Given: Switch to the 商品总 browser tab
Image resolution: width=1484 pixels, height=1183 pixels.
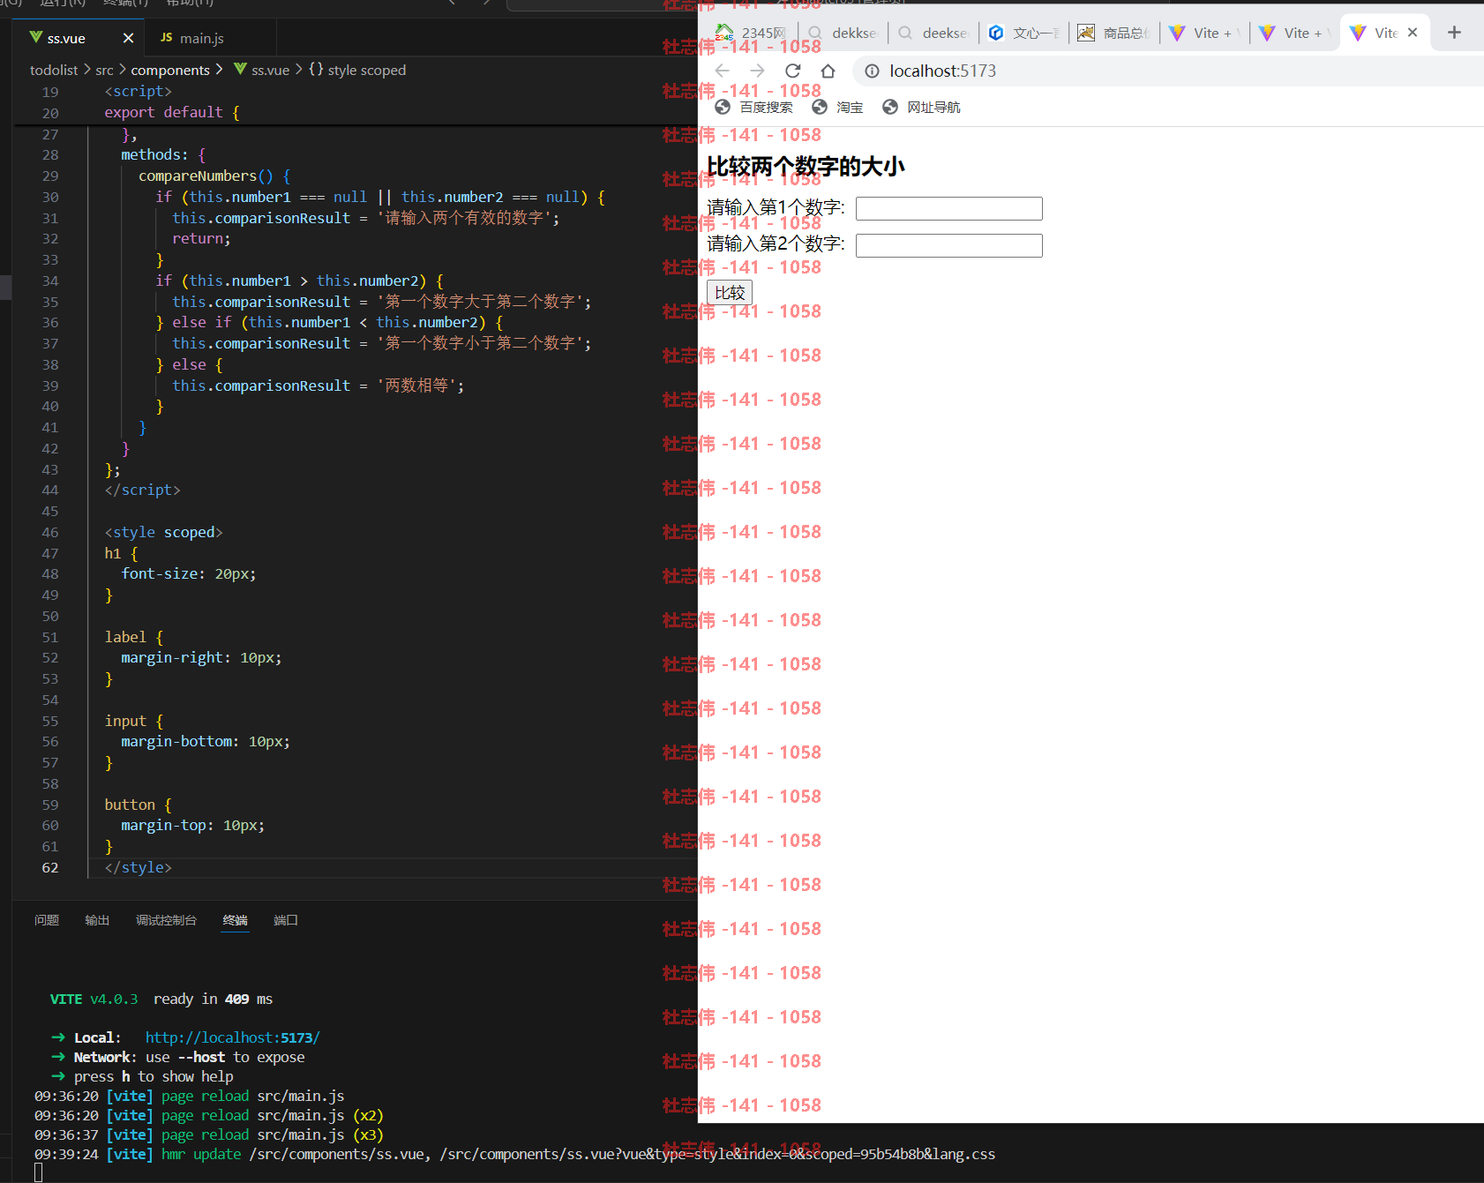Looking at the screenshot, I should coord(1115,33).
